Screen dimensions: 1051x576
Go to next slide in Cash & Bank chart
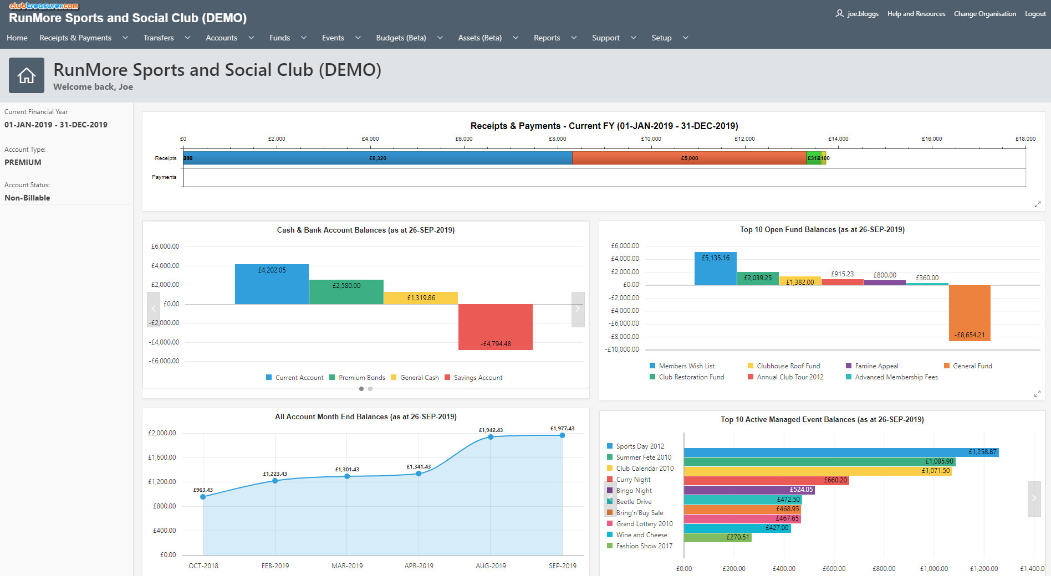(578, 309)
